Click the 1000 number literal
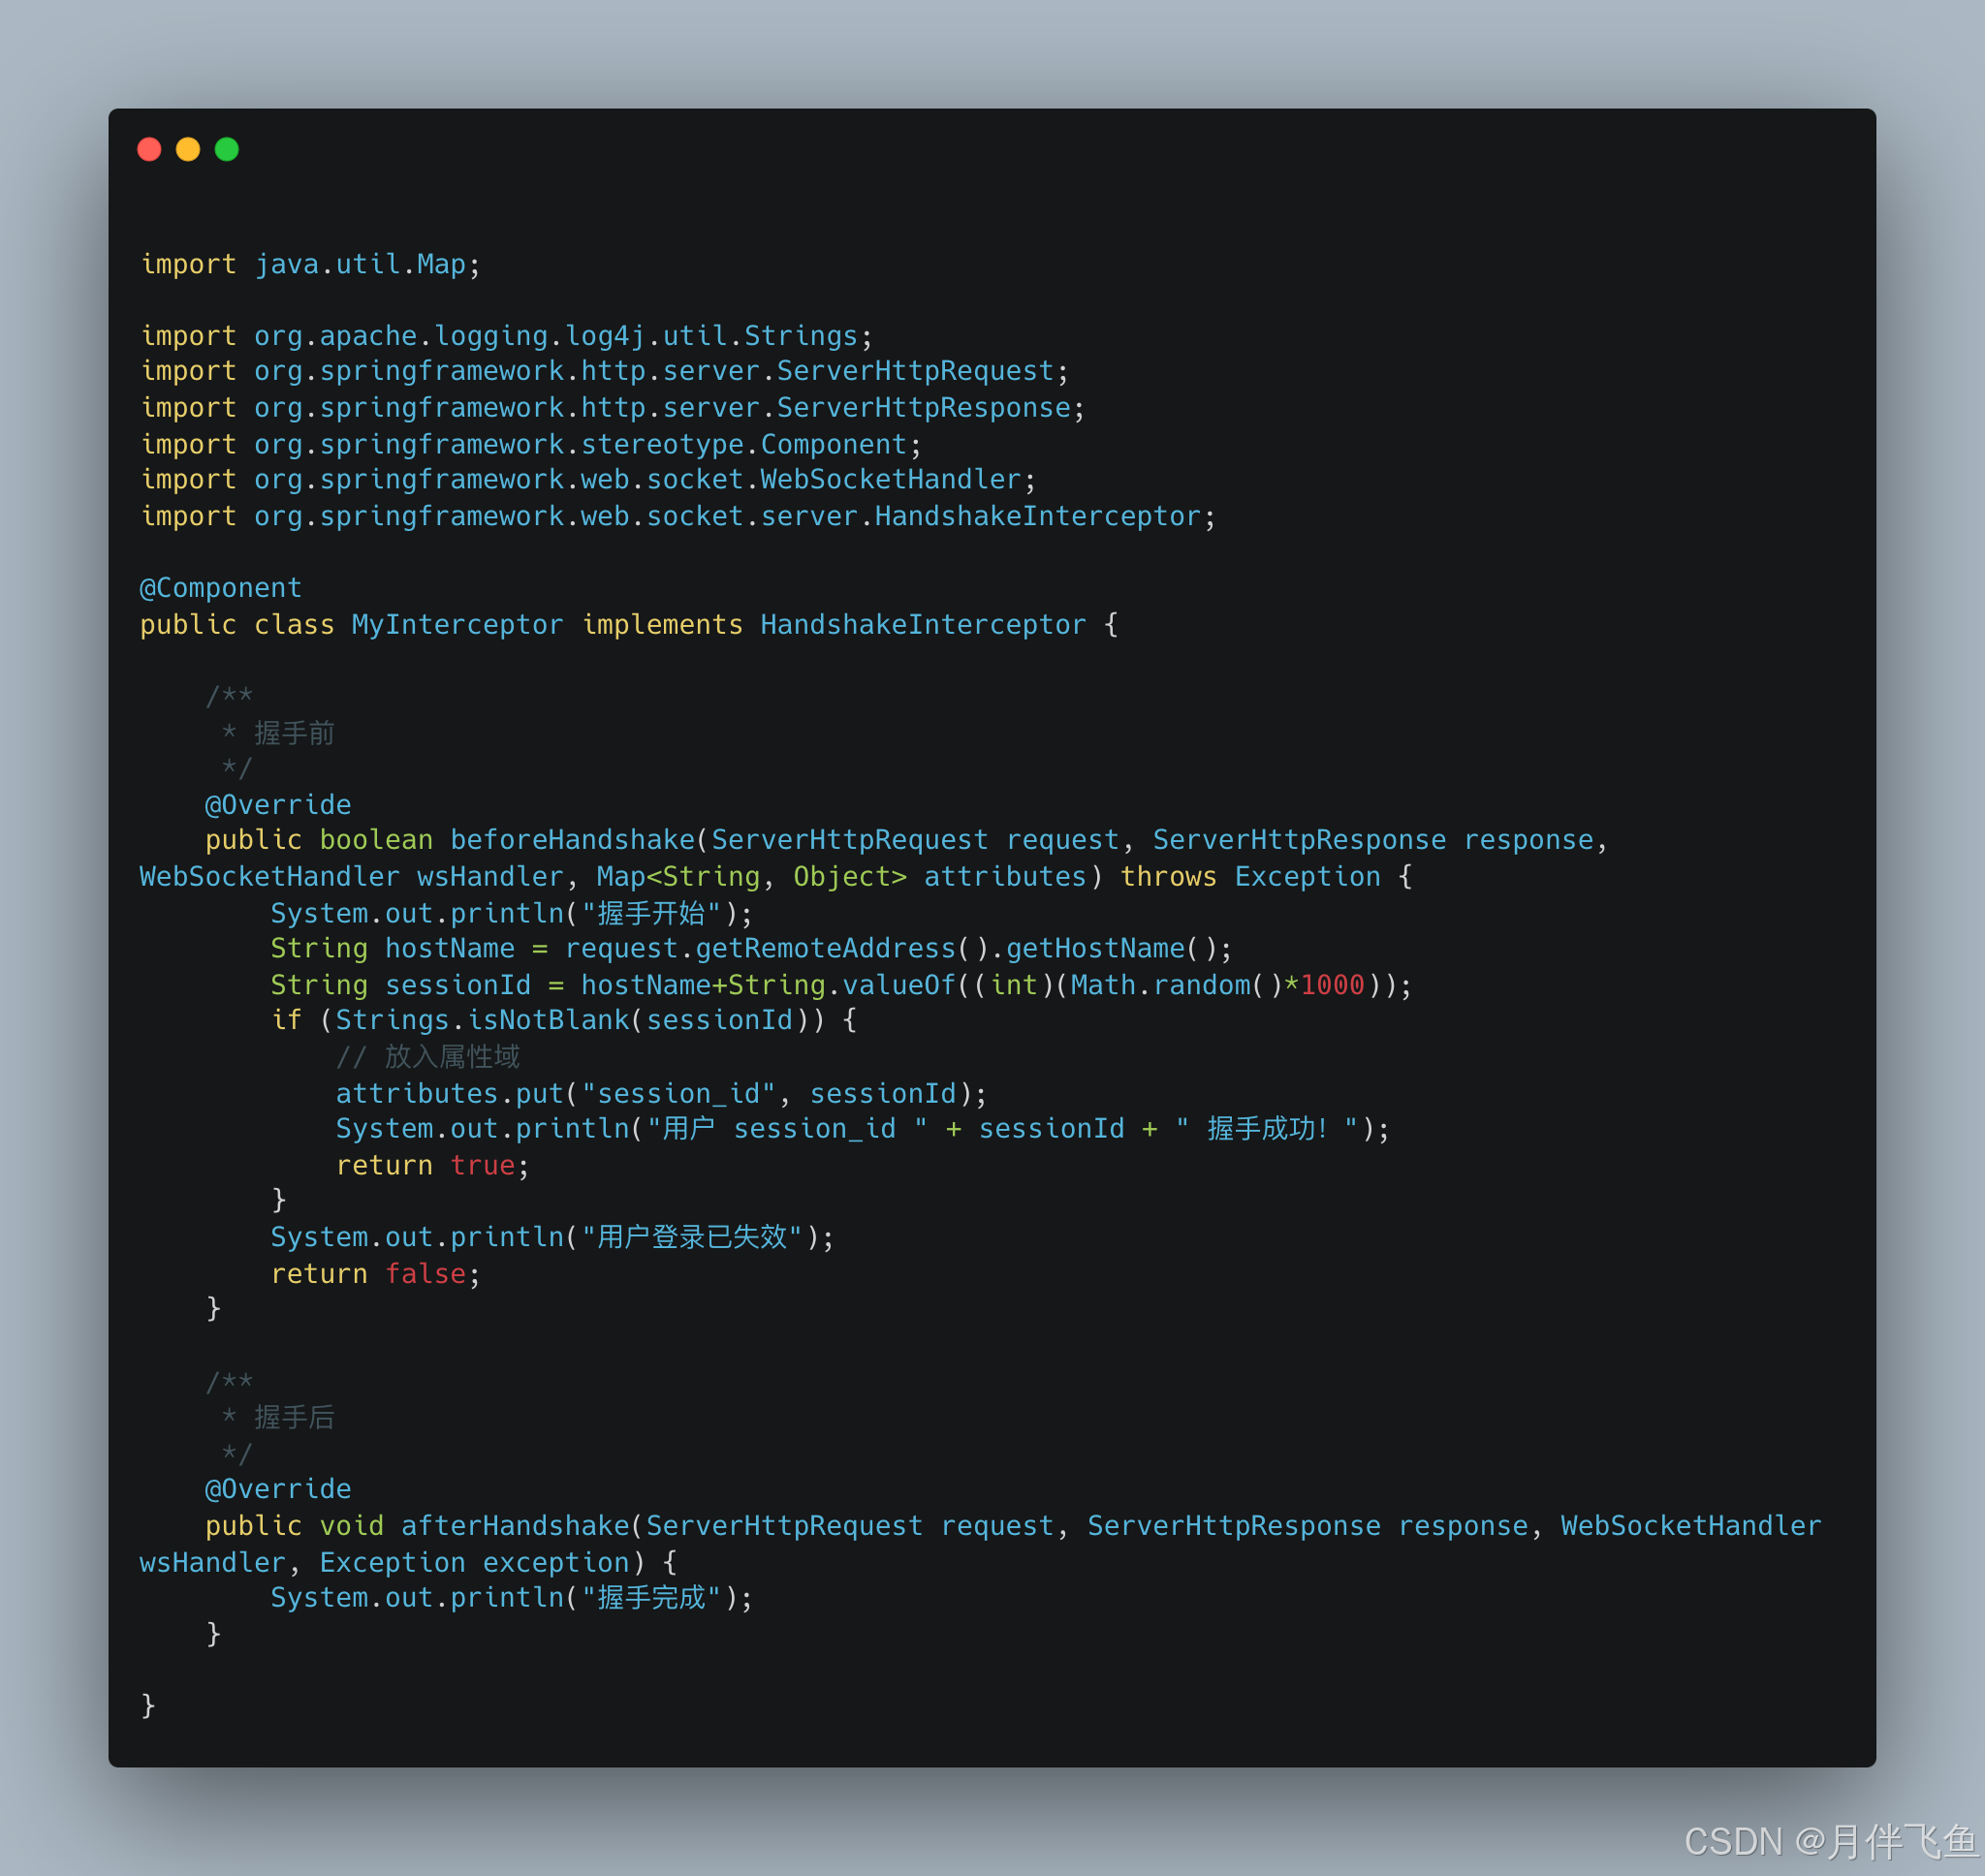Screen dimensions: 1985x1876 point(1332,985)
